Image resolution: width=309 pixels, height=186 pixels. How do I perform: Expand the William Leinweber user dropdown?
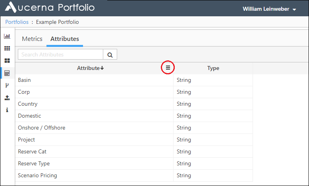(269, 9)
